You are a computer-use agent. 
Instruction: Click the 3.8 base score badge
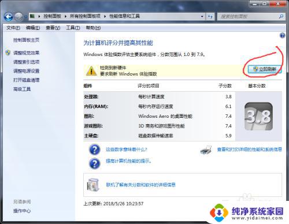pyautogui.click(x=258, y=117)
